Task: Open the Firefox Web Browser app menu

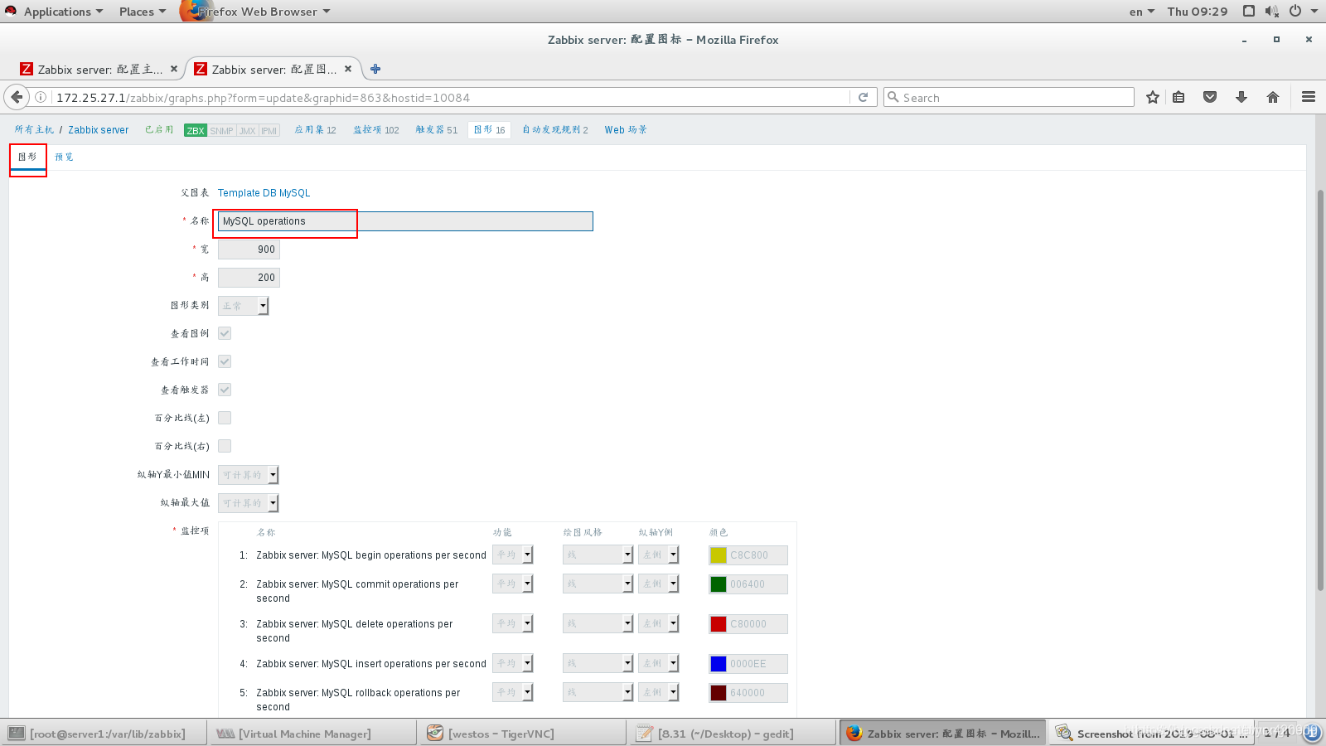Action: coord(257,11)
